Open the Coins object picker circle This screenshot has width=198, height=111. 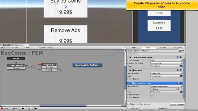[178, 89]
